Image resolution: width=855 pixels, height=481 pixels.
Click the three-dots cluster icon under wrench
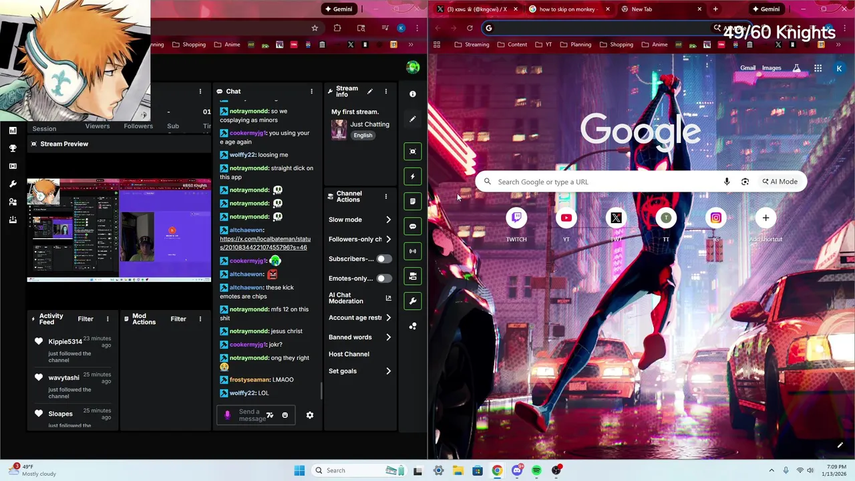(x=413, y=326)
